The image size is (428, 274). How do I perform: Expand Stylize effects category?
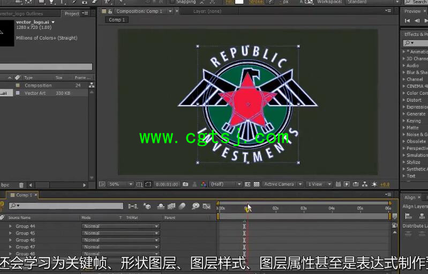pos(404,162)
